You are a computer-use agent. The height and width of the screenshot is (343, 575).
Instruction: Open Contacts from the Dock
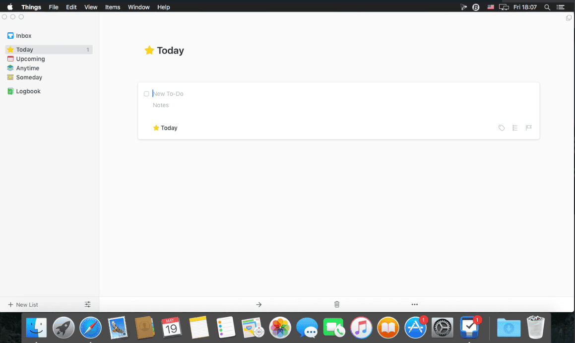144,328
